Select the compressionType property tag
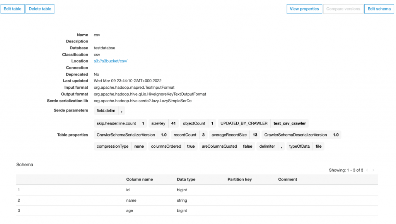396x224 pixels. (113, 146)
